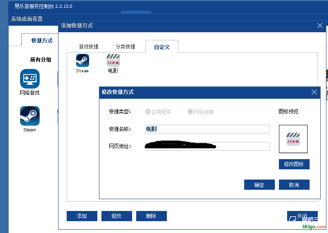Click the Steam icon under 所有分组
The image size is (328, 233).
(x=30, y=116)
